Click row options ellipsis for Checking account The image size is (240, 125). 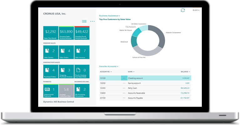[124, 78]
